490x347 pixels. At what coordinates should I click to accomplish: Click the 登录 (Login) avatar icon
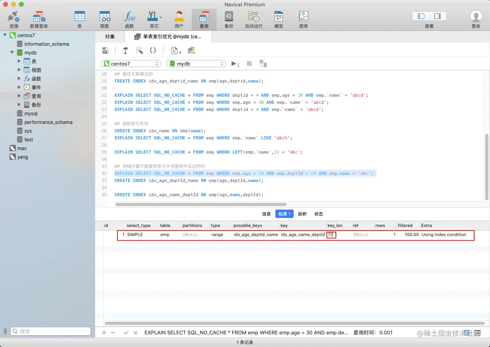[x=476, y=17]
